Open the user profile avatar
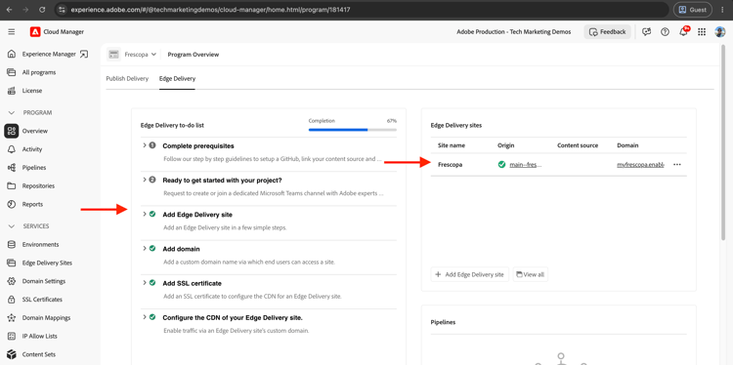The image size is (733, 365). coord(720,32)
